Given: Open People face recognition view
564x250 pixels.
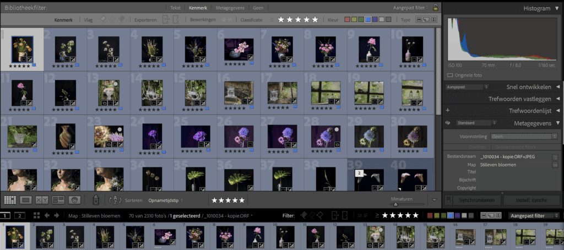Looking at the screenshot, I should click(75, 200).
